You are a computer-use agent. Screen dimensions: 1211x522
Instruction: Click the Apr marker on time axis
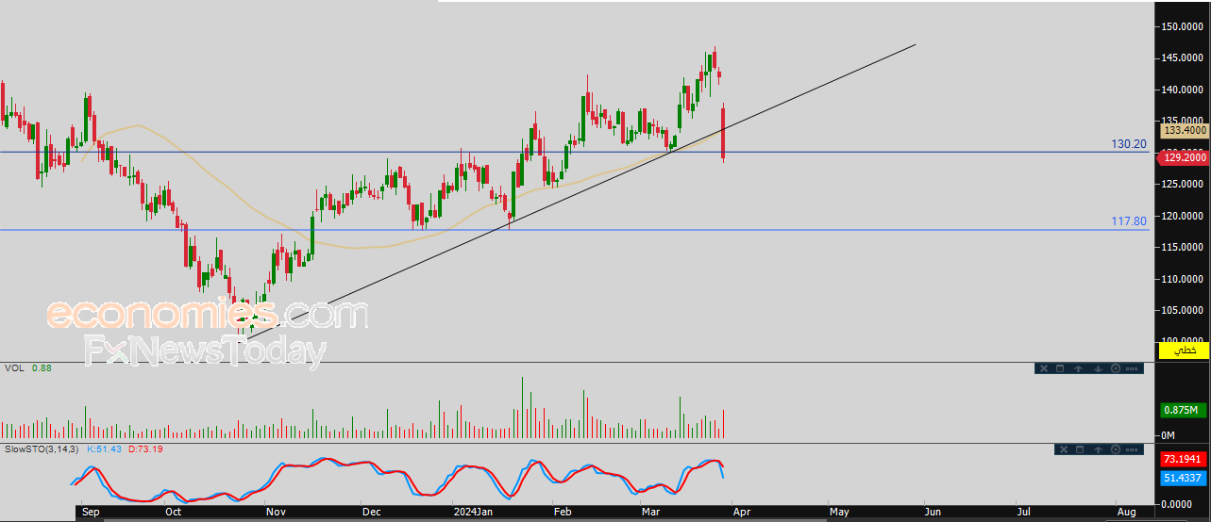741,513
